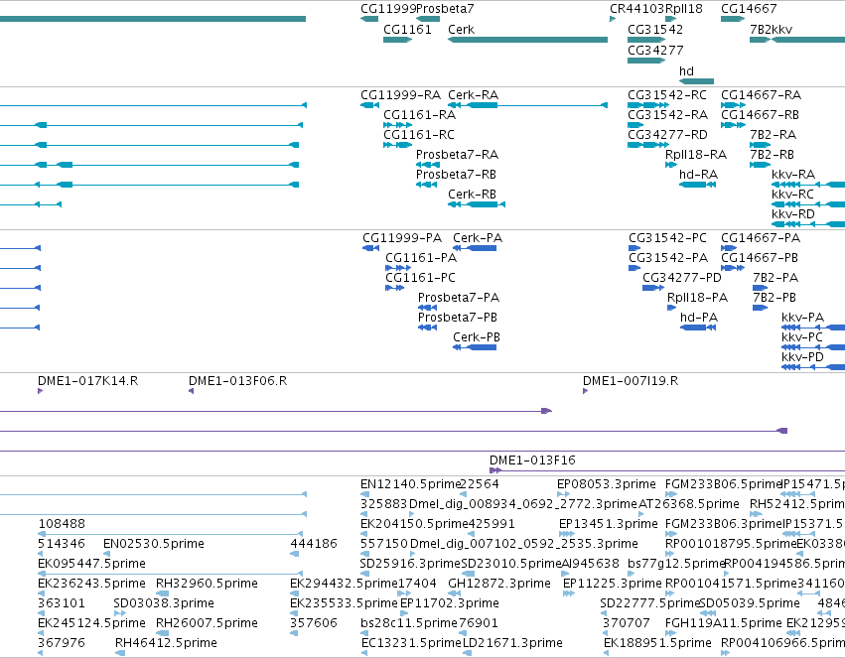Screen dimensions: 845x658
Task: Select protein kkv-PD label
Action: 803,358
